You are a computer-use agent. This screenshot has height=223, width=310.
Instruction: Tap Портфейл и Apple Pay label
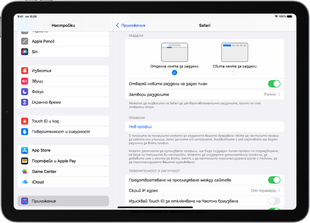54,161
